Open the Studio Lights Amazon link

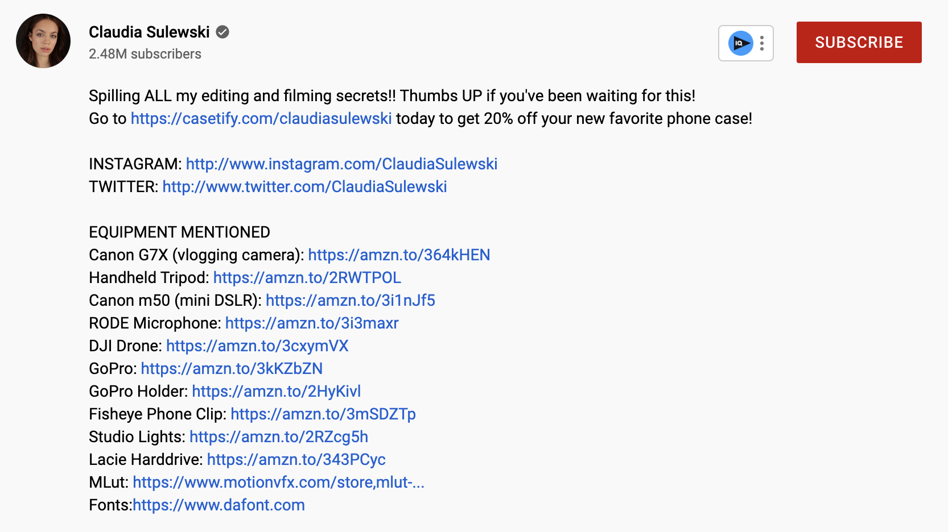pyautogui.click(x=279, y=437)
